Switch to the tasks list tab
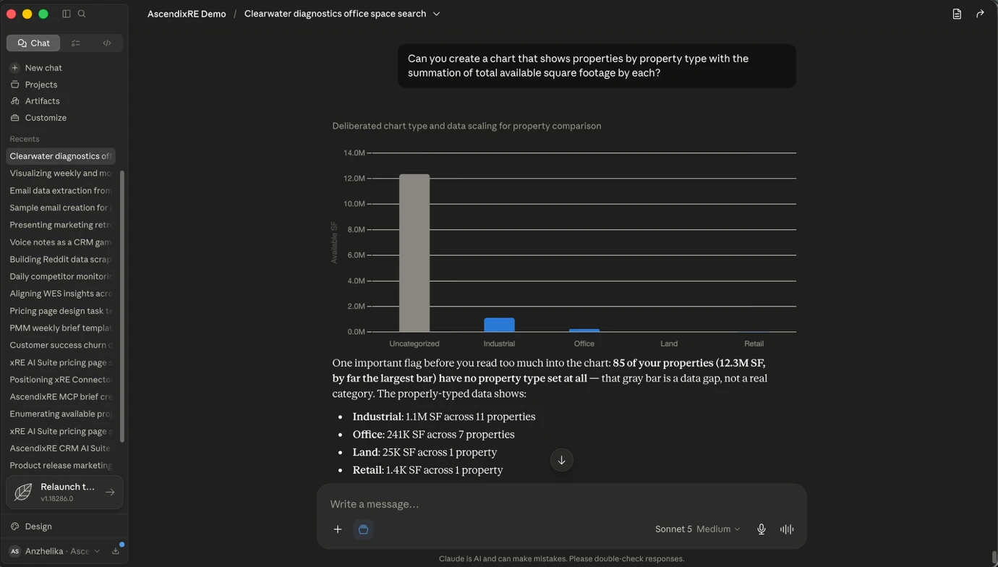Screen dimensions: 998x567 [76, 43]
